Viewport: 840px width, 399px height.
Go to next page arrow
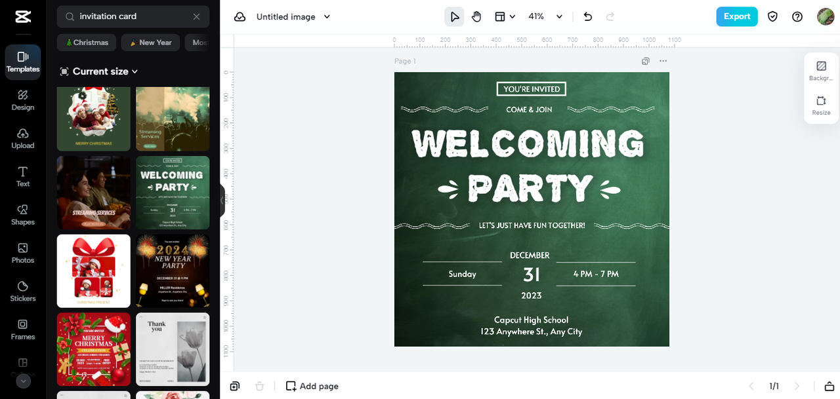click(x=797, y=386)
